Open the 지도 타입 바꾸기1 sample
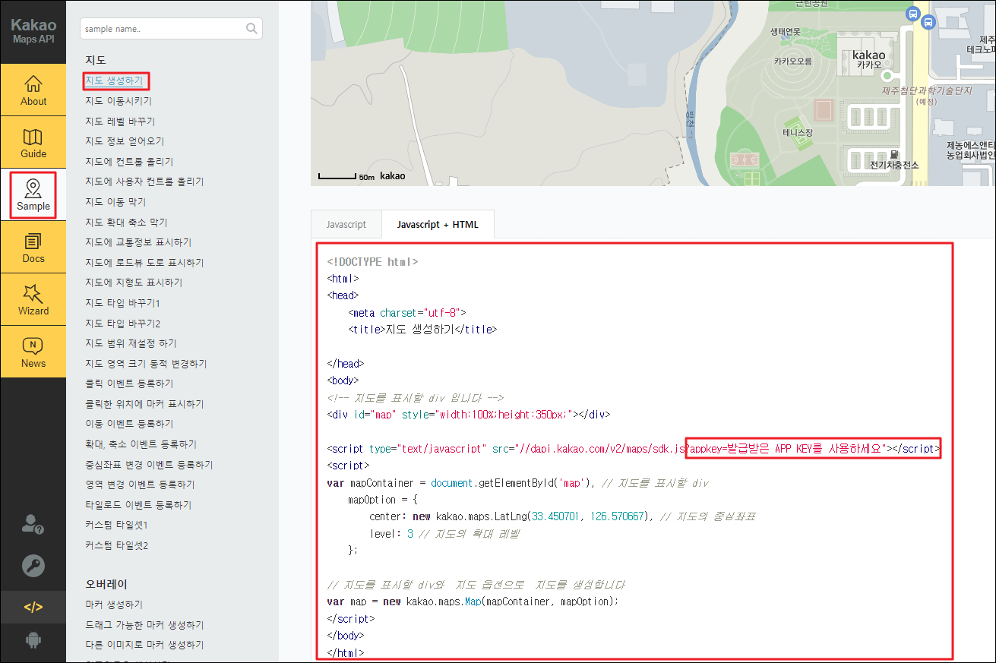This screenshot has width=996, height=663. click(x=122, y=303)
